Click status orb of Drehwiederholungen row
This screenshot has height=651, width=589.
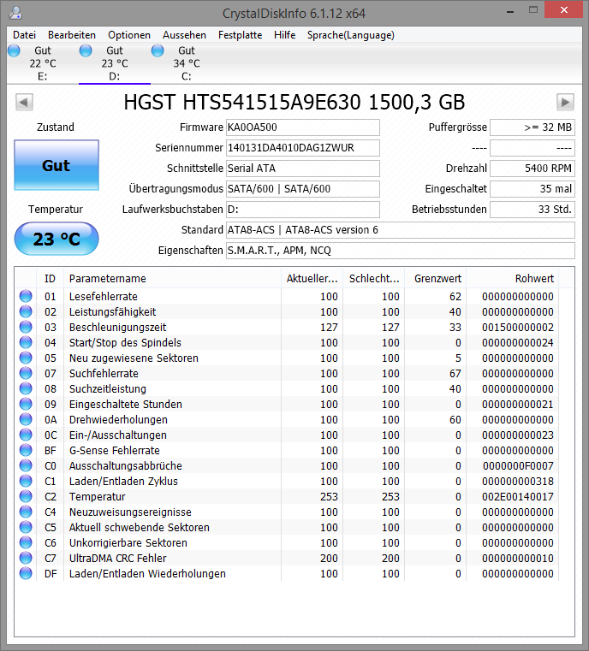point(26,419)
